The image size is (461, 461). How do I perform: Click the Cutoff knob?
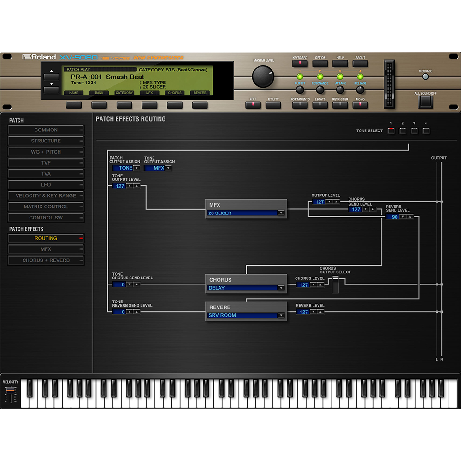[x=300, y=90]
